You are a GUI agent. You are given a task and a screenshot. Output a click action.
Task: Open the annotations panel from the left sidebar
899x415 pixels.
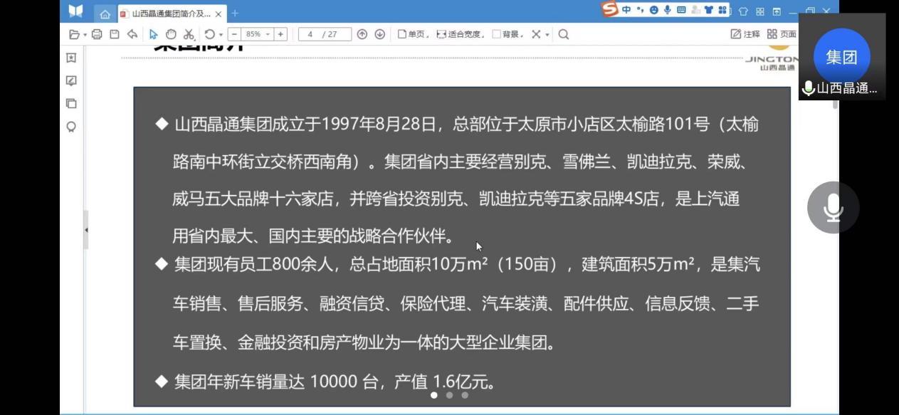72,81
